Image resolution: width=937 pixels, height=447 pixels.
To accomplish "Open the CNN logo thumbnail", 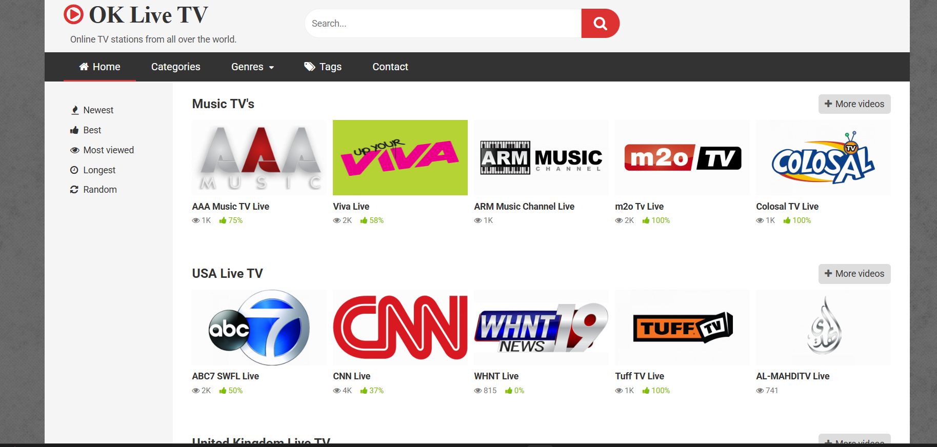I will click(400, 328).
